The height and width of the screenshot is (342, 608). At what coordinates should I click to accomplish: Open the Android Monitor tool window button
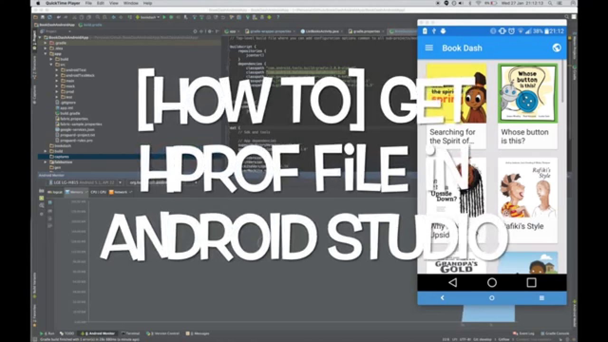pyautogui.click(x=97, y=333)
